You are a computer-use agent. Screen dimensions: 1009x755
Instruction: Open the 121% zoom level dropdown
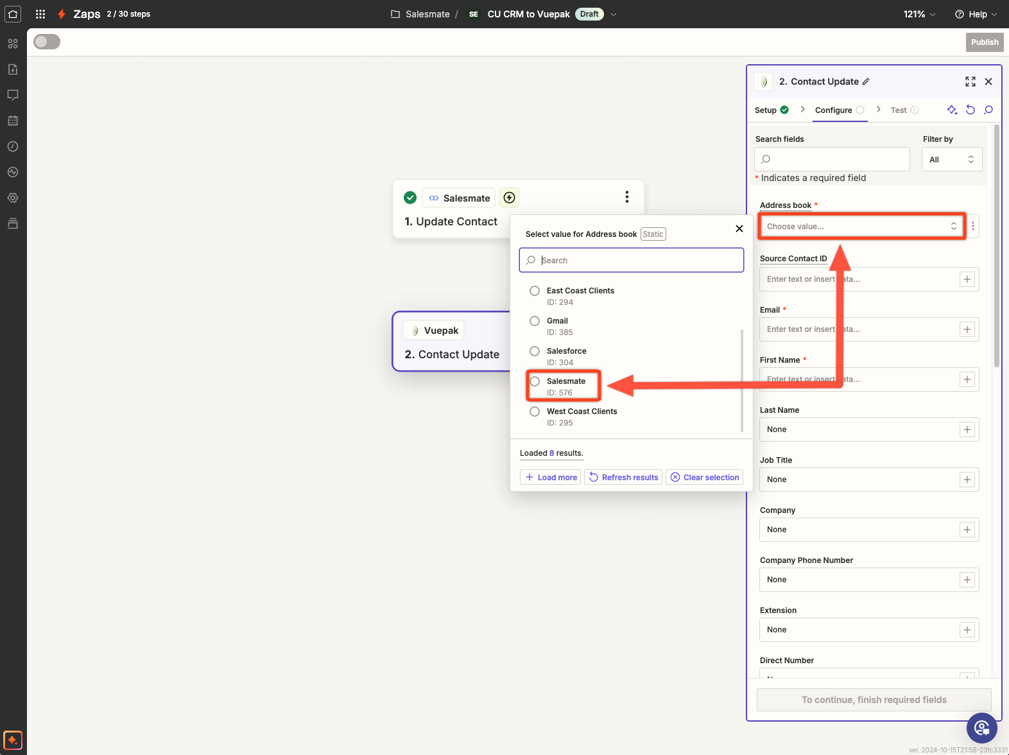[919, 14]
